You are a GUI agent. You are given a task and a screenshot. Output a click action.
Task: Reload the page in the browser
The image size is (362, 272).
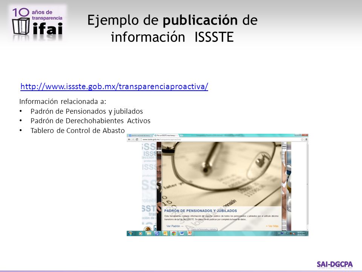point(137,139)
